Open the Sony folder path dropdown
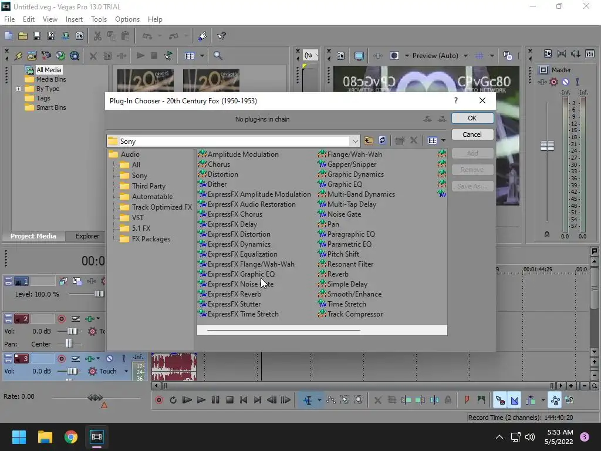Image resolution: width=601 pixels, height=451 pixels. tap(355, 141)
